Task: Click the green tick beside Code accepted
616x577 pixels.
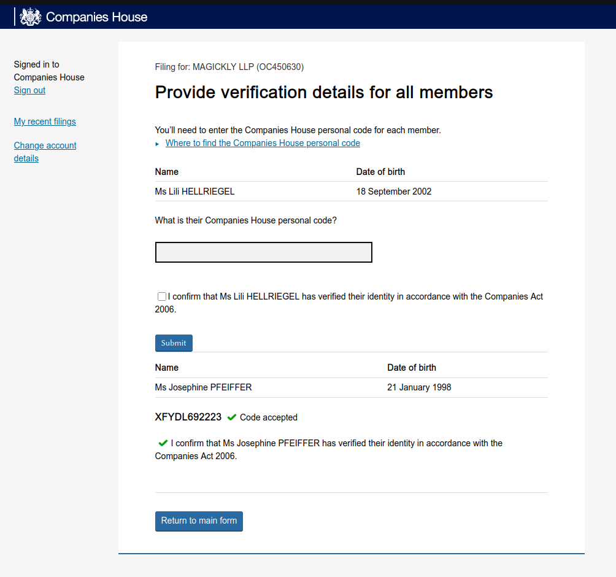Action: click(x=231, y=417)
